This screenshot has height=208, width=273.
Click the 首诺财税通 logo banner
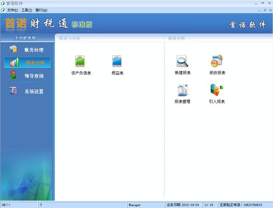[x=49, y=24]
